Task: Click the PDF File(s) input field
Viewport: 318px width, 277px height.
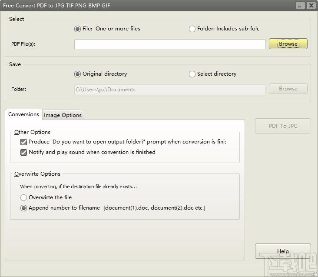Action: pyautogui.click(x=170, y=44)
